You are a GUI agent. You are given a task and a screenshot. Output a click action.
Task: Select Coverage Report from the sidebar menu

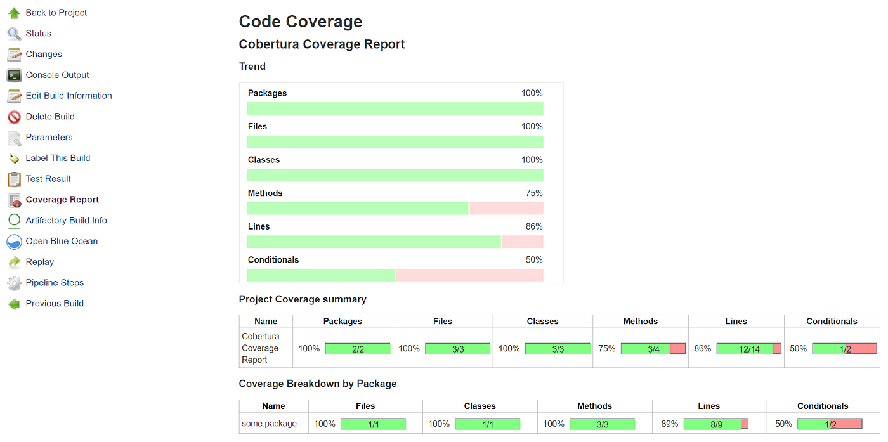62,200
